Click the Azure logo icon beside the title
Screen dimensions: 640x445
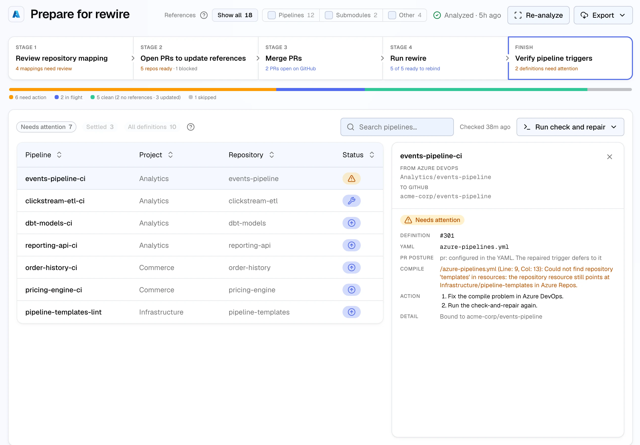(x=16, y=14)
